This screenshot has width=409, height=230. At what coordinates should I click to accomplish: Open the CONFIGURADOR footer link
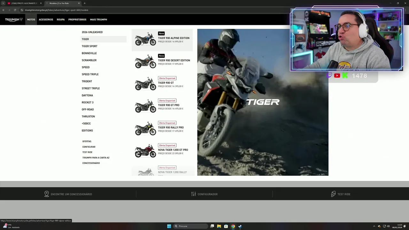point(208,194)
